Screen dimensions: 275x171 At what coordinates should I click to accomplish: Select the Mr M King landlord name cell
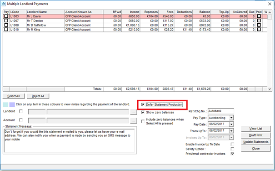point(45,29)
